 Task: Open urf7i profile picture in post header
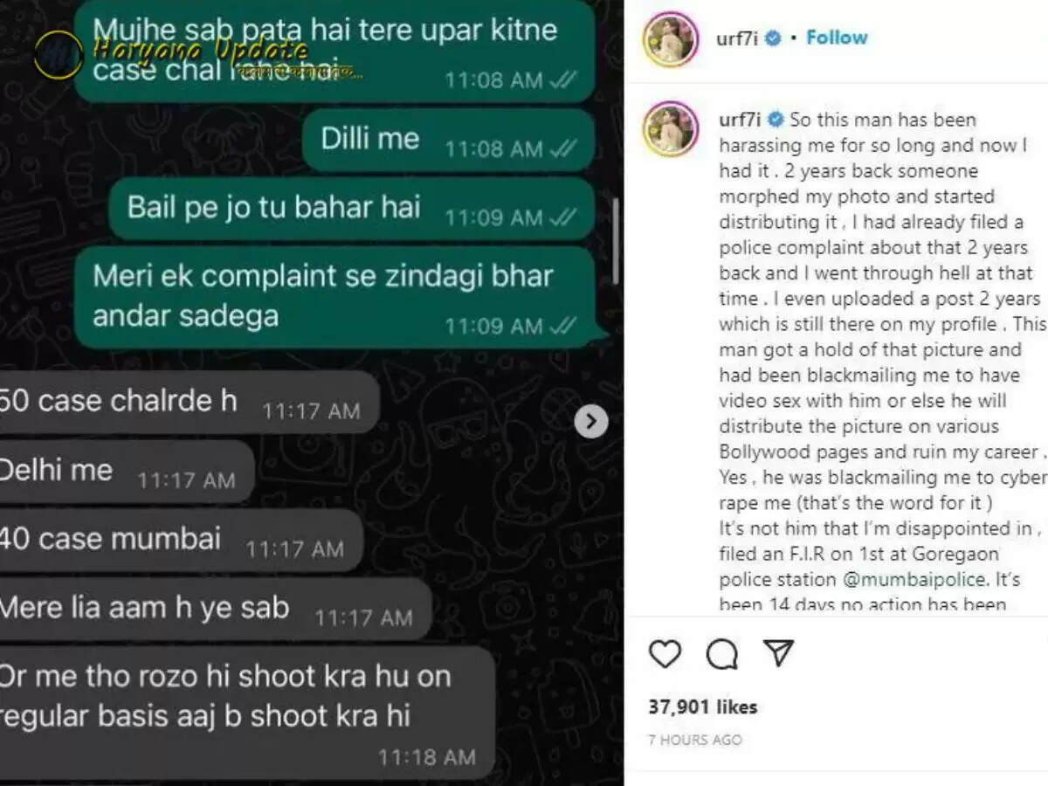point(671,39)
